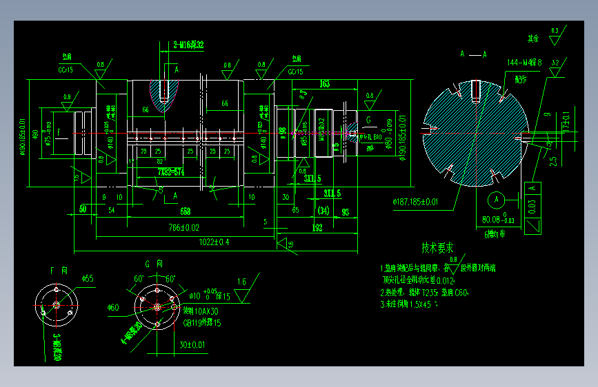
Task: Select the 'φ55' diameter label
Action: (x=88, y=278)
